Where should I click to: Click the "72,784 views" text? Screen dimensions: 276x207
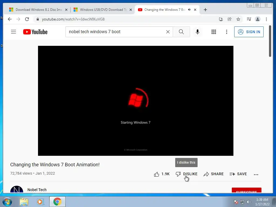21,173
